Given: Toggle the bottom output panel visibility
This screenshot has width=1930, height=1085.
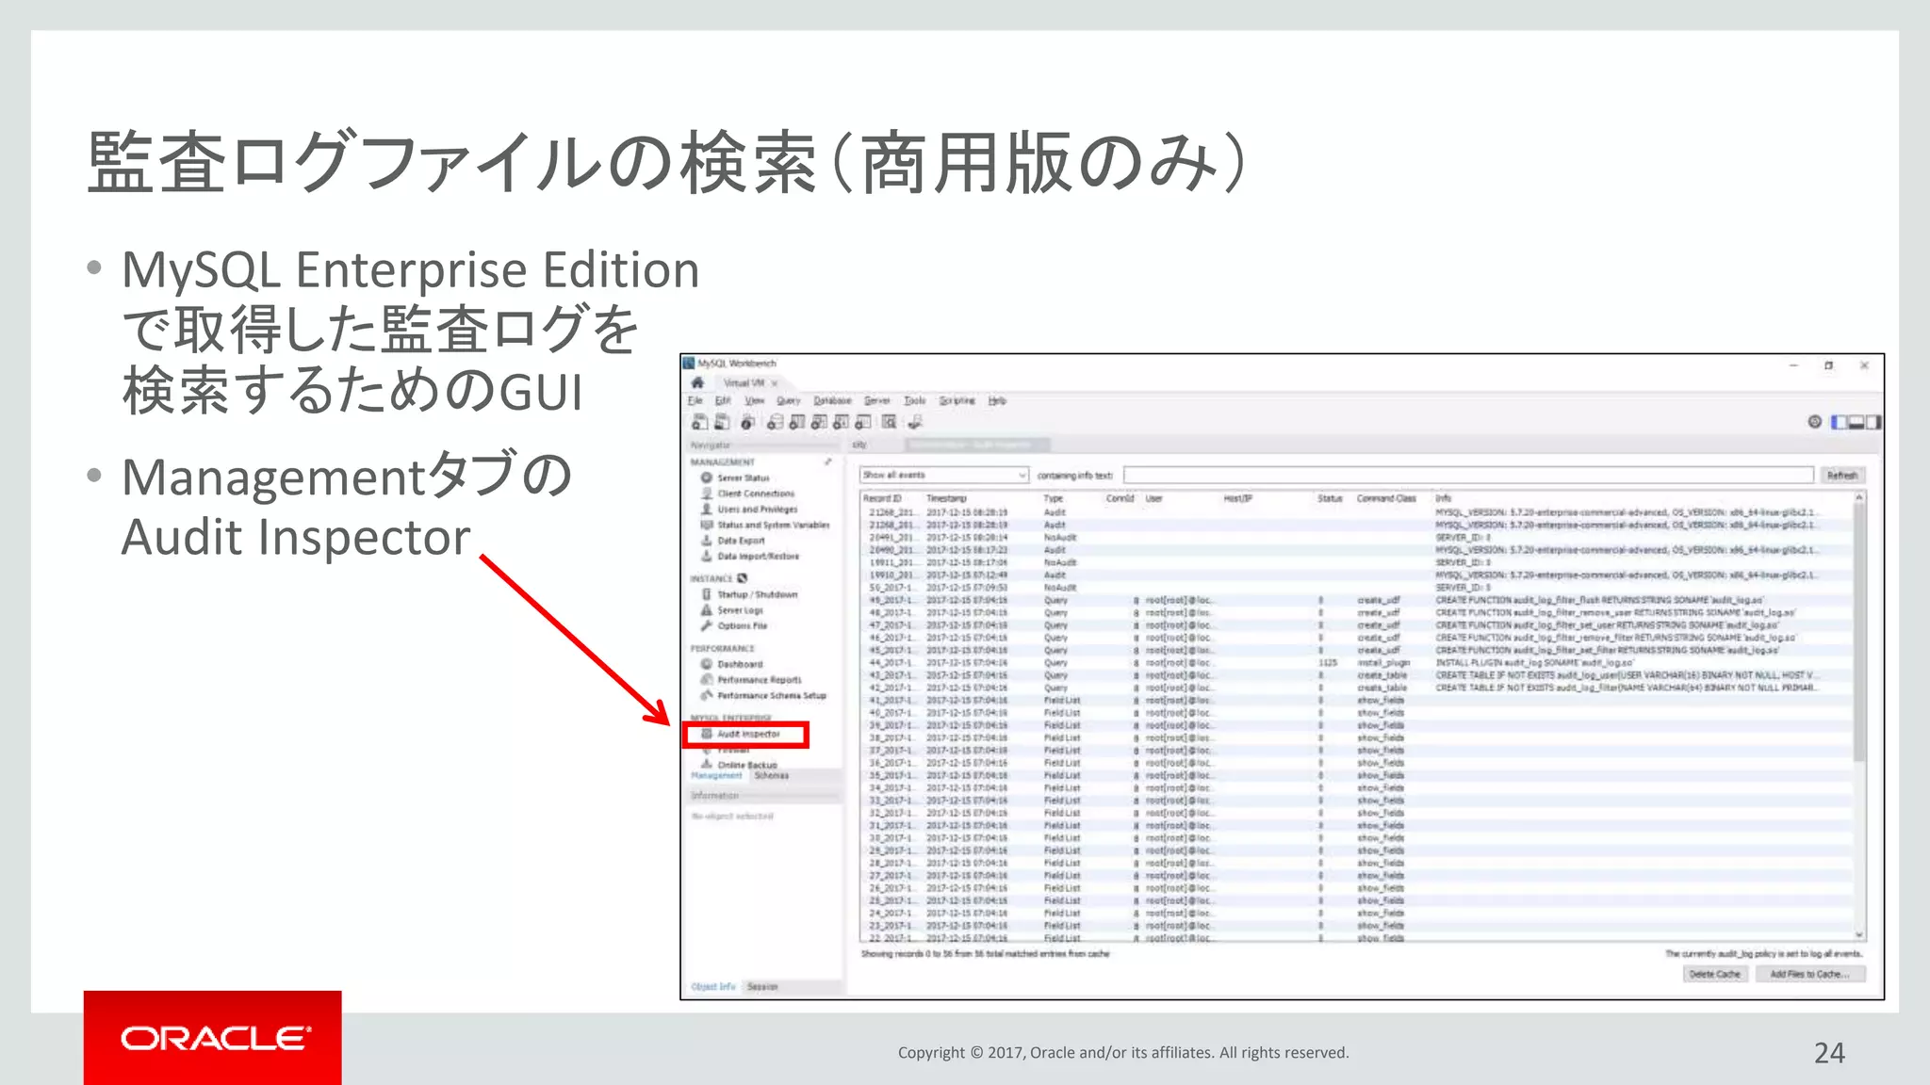Looking at the screenshot, I should coord(1856,422).
